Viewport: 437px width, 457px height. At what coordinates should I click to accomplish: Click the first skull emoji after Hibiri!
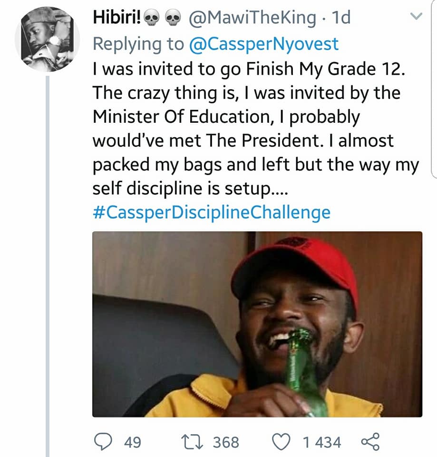[x=152, y=19]
